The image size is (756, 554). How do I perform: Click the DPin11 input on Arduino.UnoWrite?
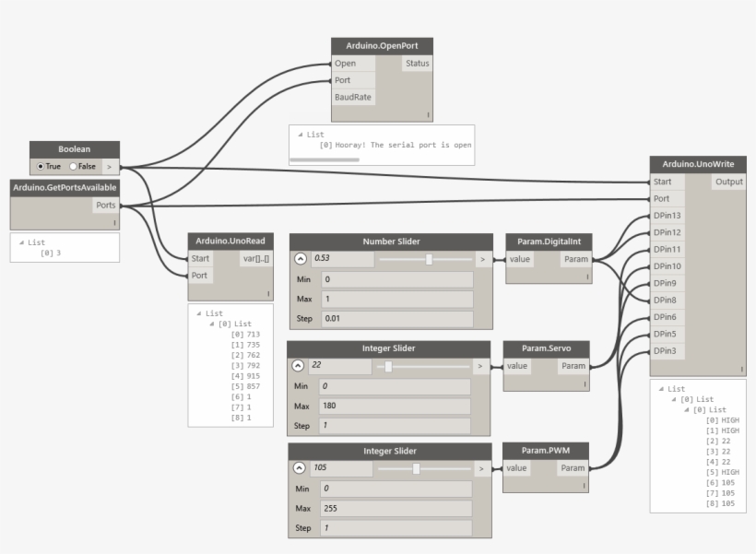coord(667,249)
